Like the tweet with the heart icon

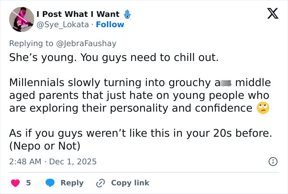point(15,182)
